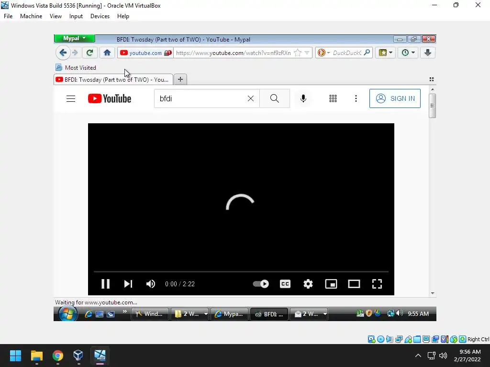Enable miniplayer mode

tap(331, 284)
